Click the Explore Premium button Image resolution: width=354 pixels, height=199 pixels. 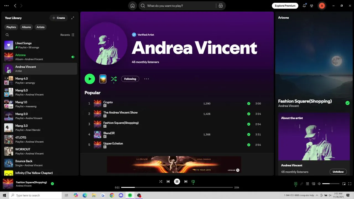[285, 6]
